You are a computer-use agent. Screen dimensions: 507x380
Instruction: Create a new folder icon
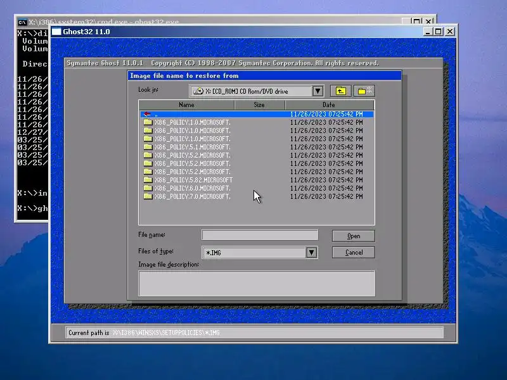coord(364,91)
